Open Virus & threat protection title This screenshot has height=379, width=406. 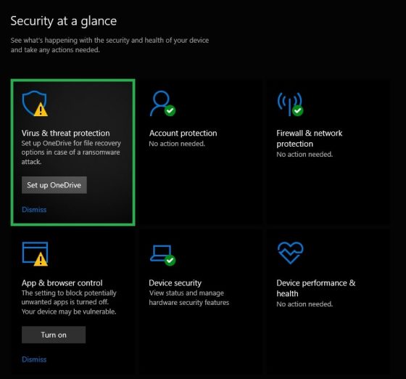(66, 133)
